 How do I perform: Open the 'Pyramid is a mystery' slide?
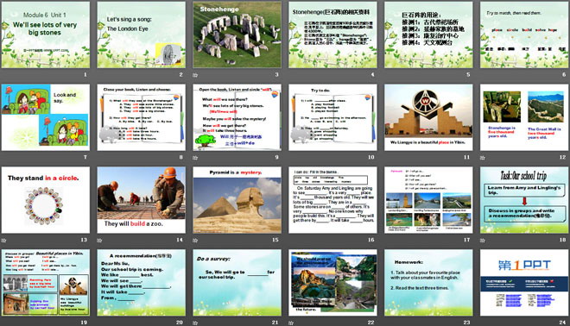237,200
